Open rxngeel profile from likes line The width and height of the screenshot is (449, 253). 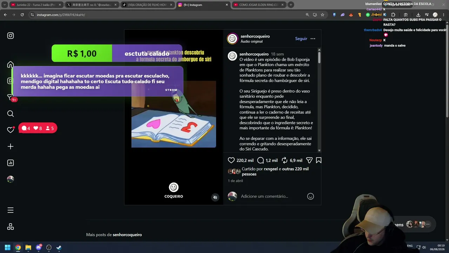271,169
